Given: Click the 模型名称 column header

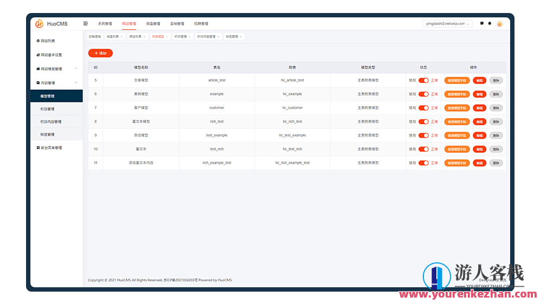Looking at the screenshot, I should (141, 68).
